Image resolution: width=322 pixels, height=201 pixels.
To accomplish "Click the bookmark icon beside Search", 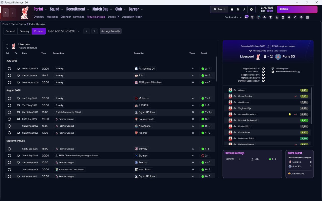I will pyautogui.click(x=232, y=9).
